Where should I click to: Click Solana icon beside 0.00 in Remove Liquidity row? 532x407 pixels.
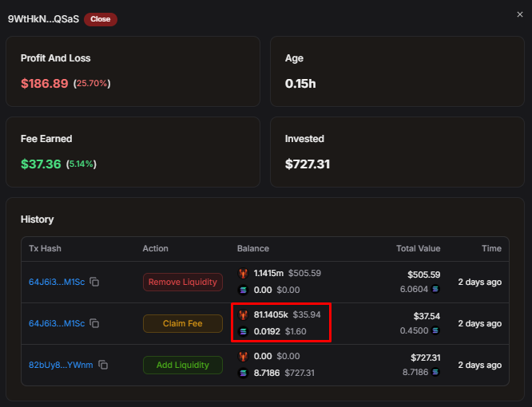(243, 290)
